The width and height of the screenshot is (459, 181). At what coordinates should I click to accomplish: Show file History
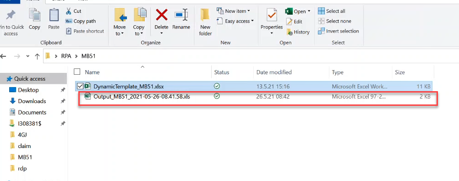298,32
